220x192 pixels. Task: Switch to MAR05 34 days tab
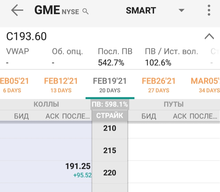(x=205, y=85)
